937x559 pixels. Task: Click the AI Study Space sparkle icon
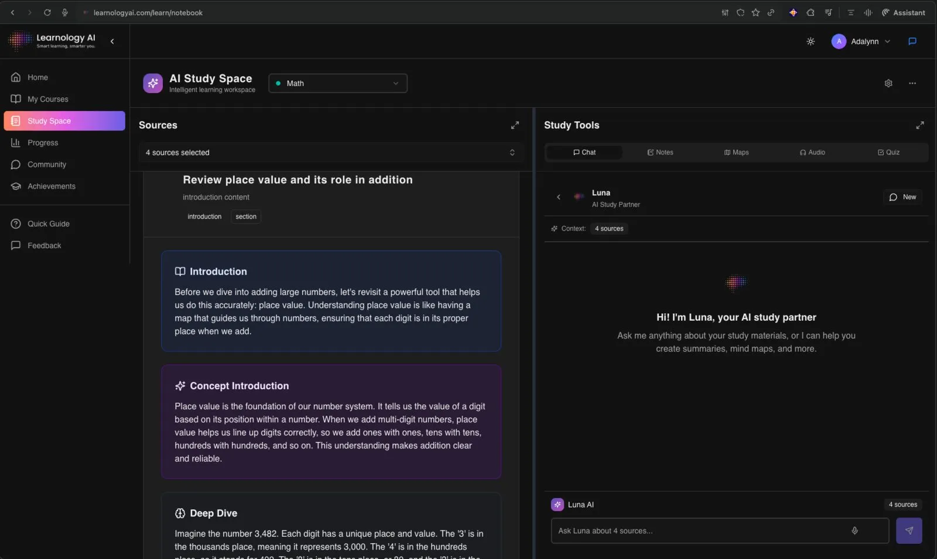pos(153,83)
